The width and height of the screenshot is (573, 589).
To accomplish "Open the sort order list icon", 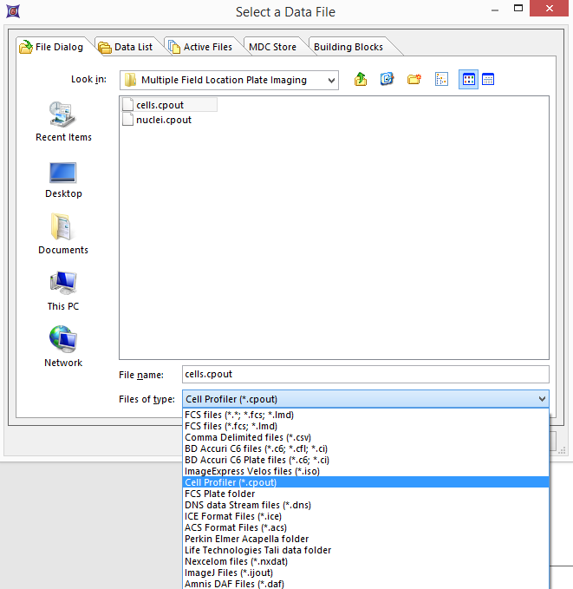I will point(441,80).
